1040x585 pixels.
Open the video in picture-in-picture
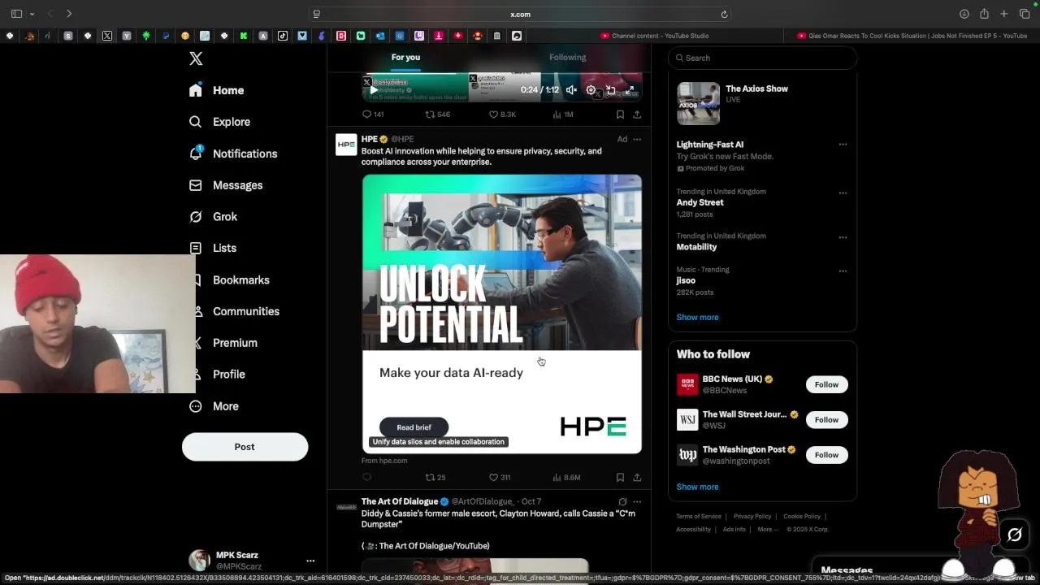click(x=611, y=90)
